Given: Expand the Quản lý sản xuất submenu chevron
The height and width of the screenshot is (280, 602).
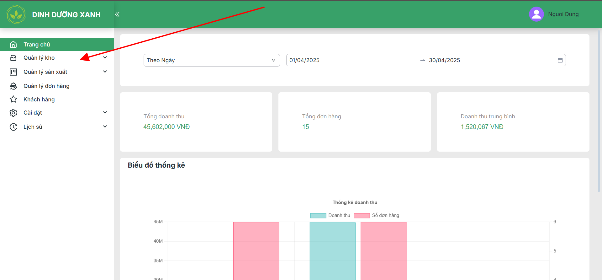Looking at the screenshot, I should (105, 72).
